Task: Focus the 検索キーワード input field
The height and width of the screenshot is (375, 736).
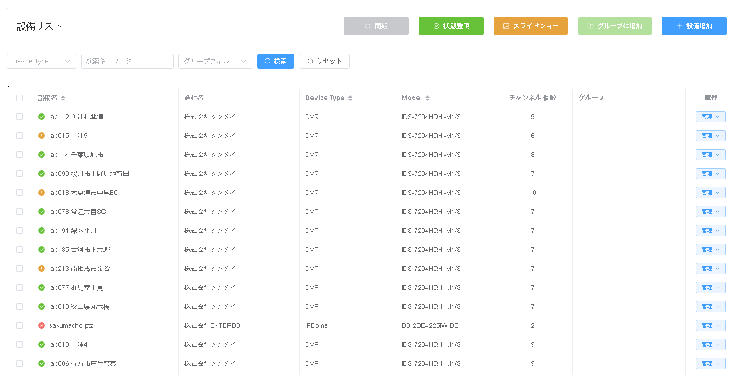Action: [127, 61]
